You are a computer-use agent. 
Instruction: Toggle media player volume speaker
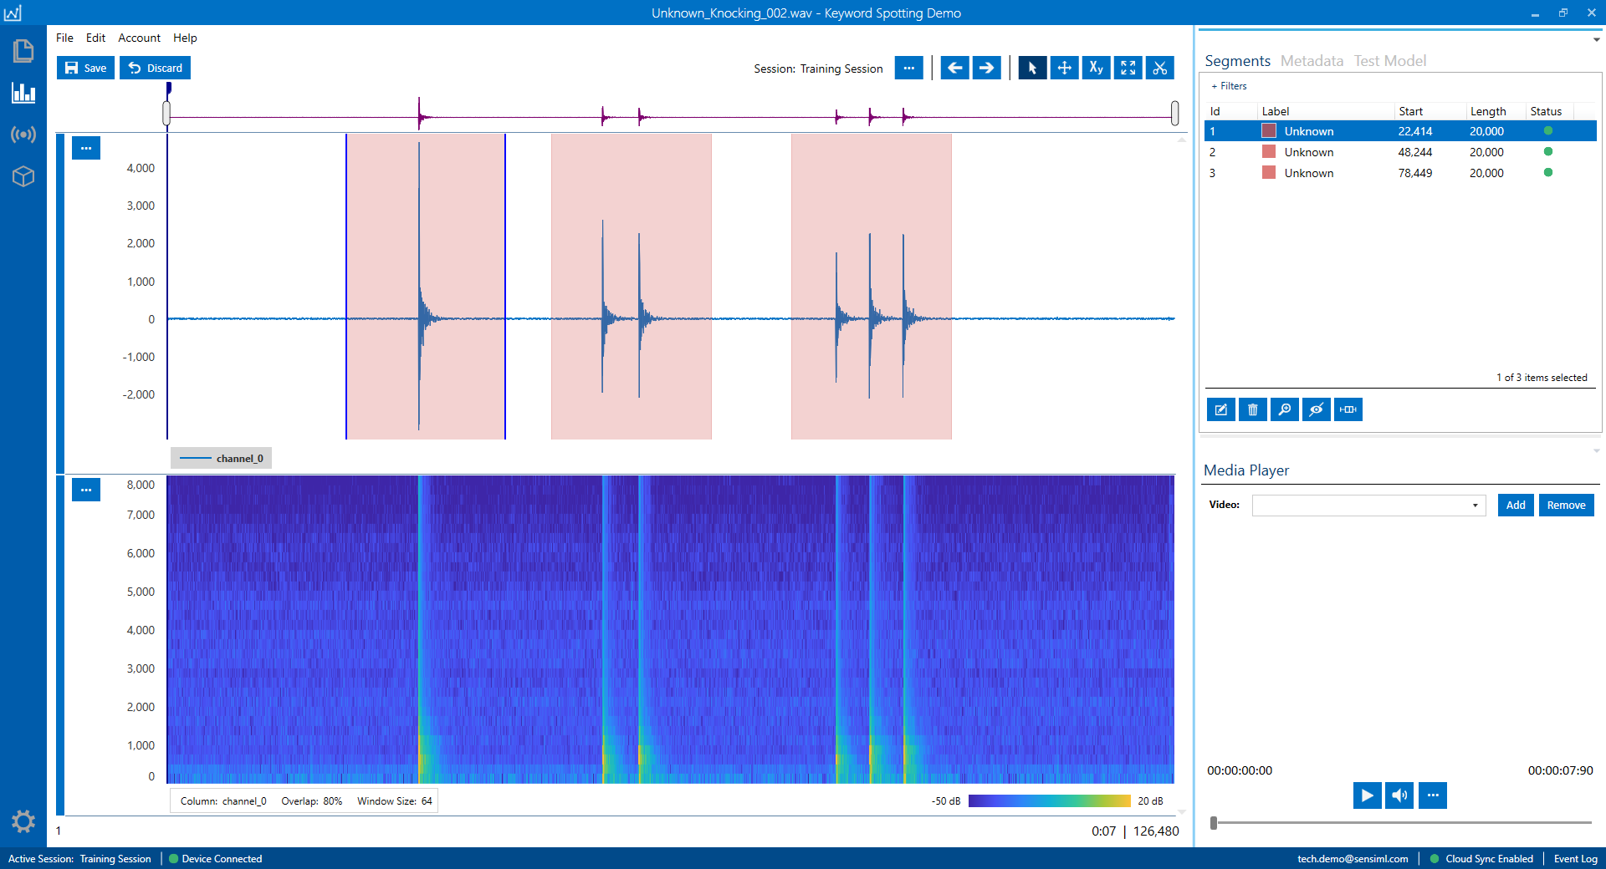click(1399, 795)
